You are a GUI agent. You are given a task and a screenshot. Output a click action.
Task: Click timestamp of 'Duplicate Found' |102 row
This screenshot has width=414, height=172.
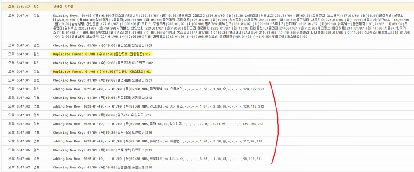(x=19, y=71)
